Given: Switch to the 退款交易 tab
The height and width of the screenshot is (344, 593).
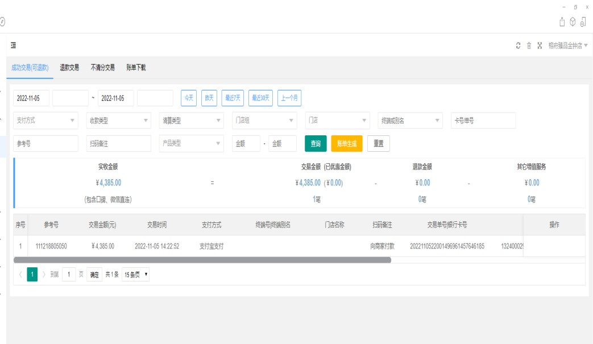Looking at the screenshot, I should 69,67.
